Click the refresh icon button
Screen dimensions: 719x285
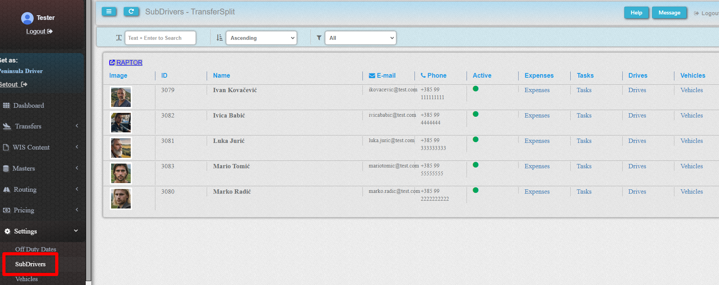point(131,12)
